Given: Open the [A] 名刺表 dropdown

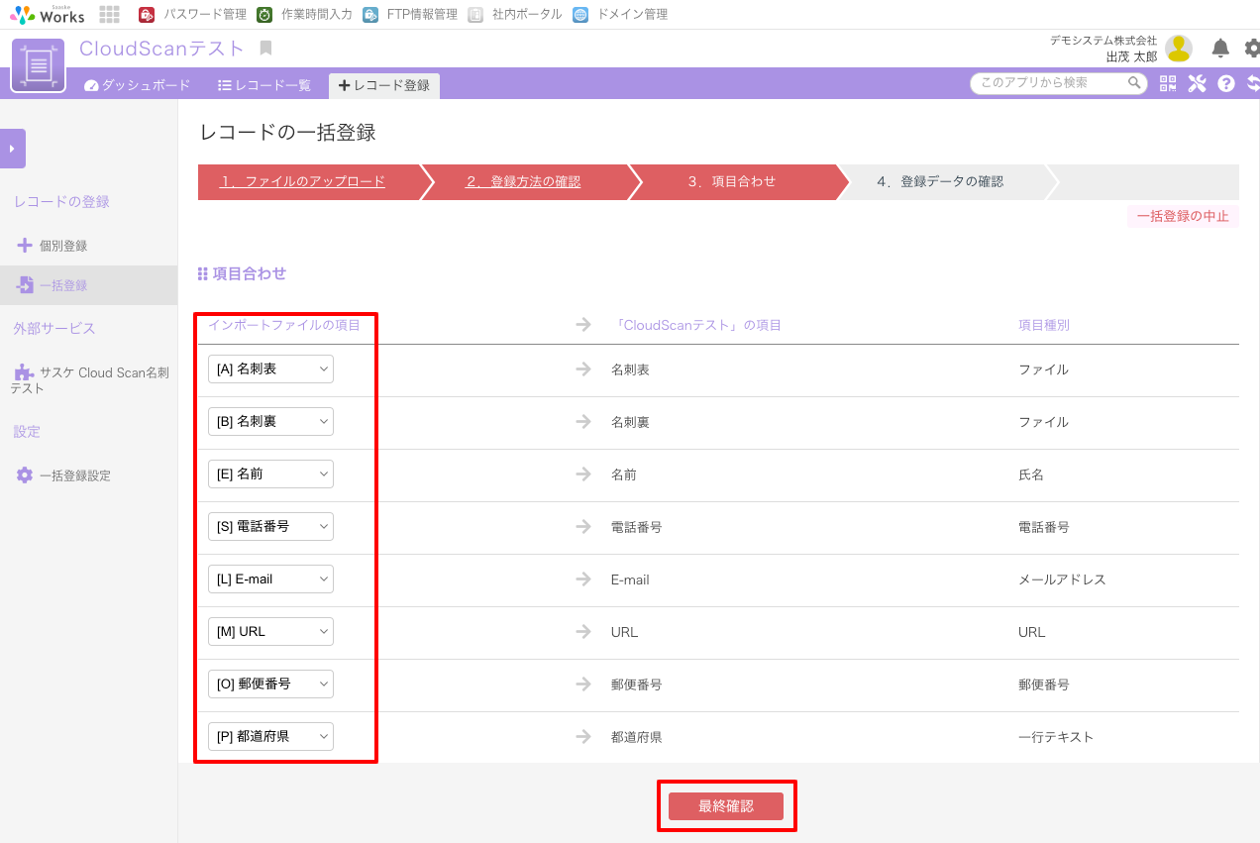Looking at the screenshot, I should point(270,369).
